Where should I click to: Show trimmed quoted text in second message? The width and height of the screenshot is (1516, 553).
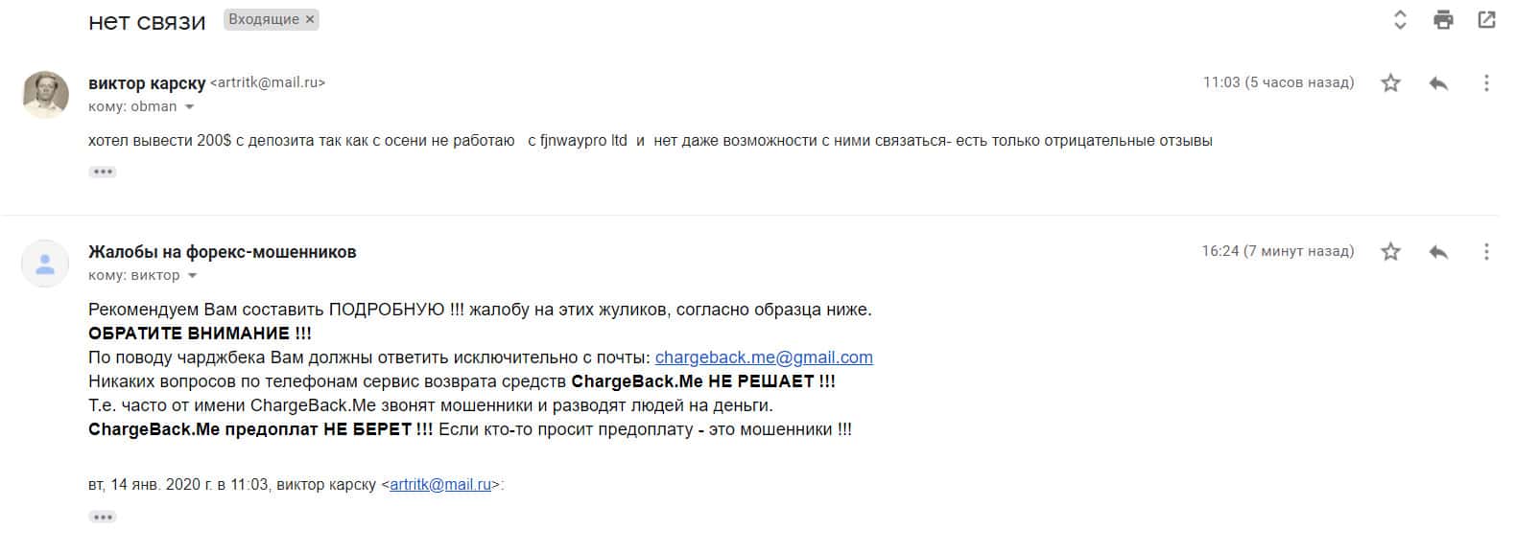(x=103, y=518)
